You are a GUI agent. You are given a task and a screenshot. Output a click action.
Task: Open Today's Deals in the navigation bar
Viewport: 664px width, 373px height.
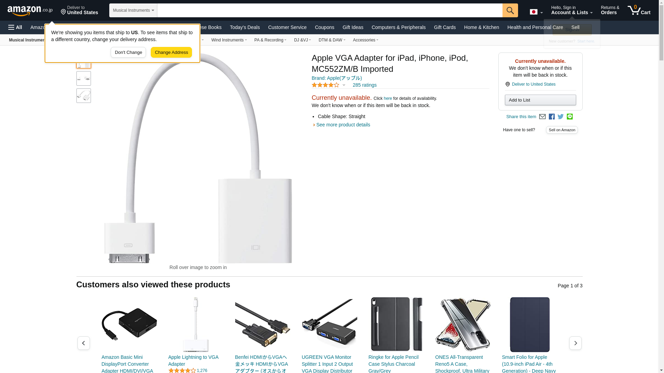(245, 27)
